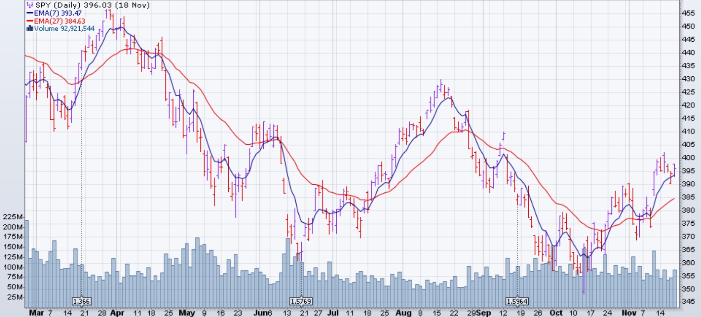Select the EMA(27) 384.63 legend label

[60, 21]
